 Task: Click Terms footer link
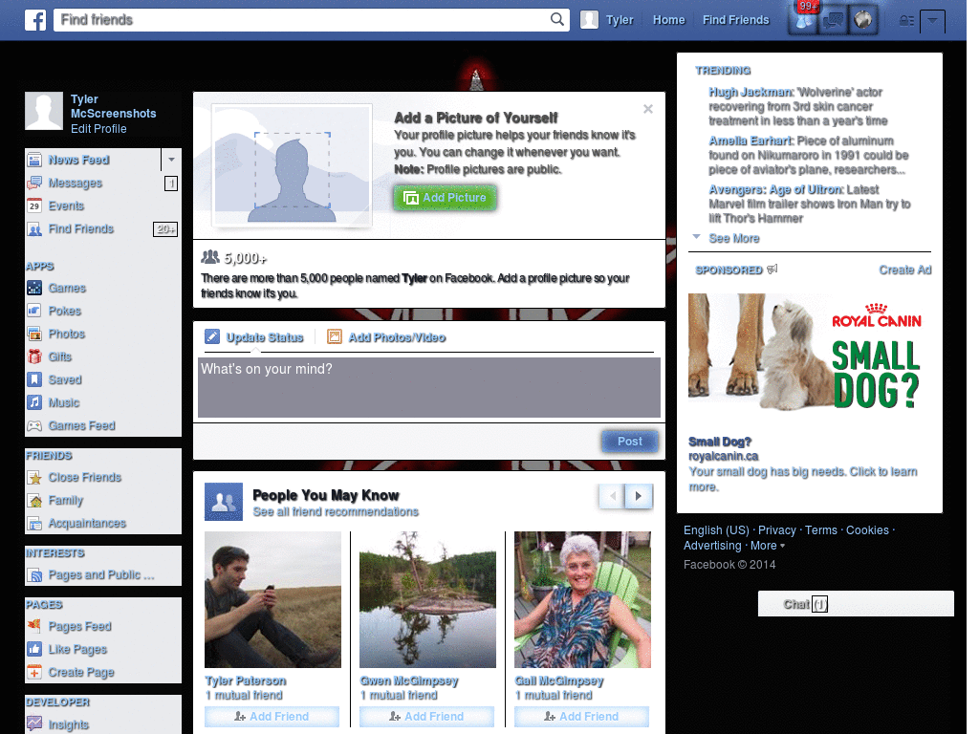tap(821, 529)
